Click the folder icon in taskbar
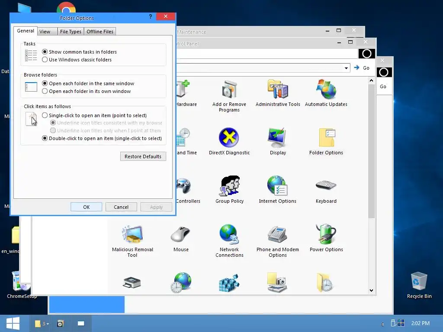Image resolution: width=443 pixels, height=332 pixels. tap(38, 323)
